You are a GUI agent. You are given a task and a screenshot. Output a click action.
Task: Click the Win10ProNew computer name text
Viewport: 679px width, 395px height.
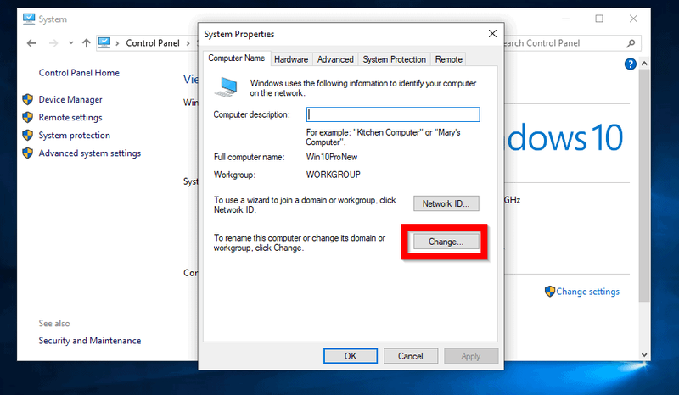tap(332, 157)
